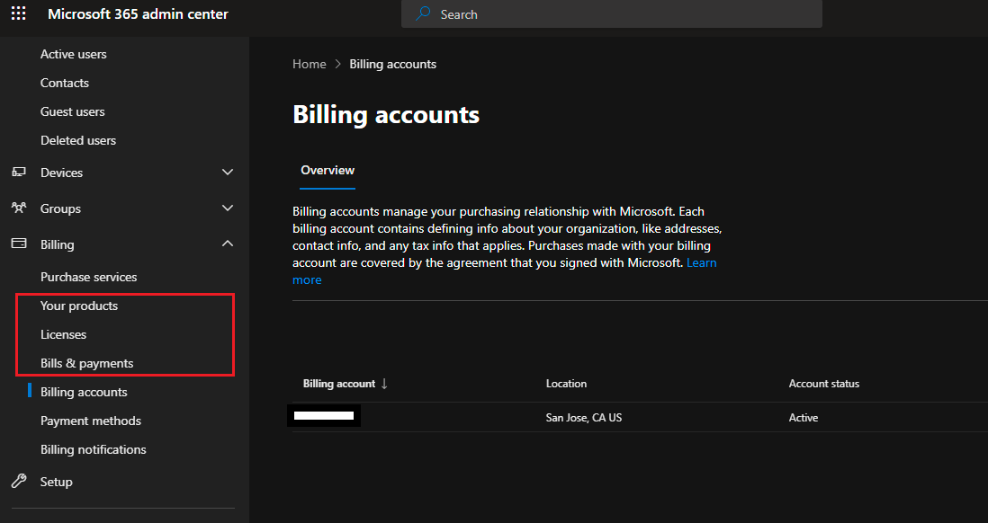Screen dimensions: 988x523
Task: Click Billing accounts breadcrumb
Action: click(x=392, y=64)
